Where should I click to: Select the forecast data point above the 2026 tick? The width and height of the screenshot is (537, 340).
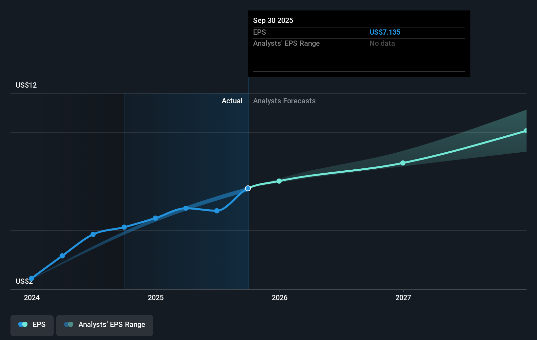coord(279,181)
